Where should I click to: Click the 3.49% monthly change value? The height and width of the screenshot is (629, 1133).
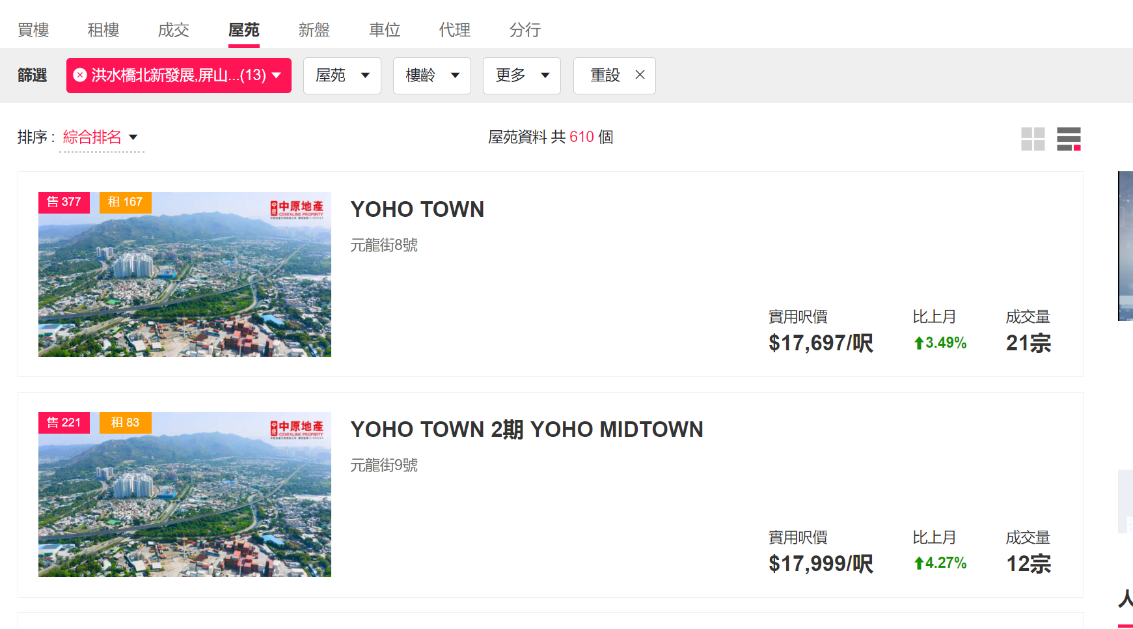[x=940, y=343]
